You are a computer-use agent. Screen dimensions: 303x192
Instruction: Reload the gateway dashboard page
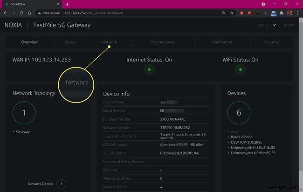[21, 13]
